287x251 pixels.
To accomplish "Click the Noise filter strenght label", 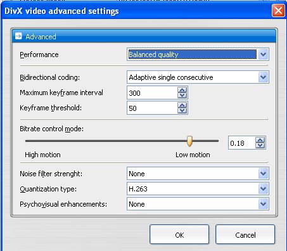I will point(51,174).
